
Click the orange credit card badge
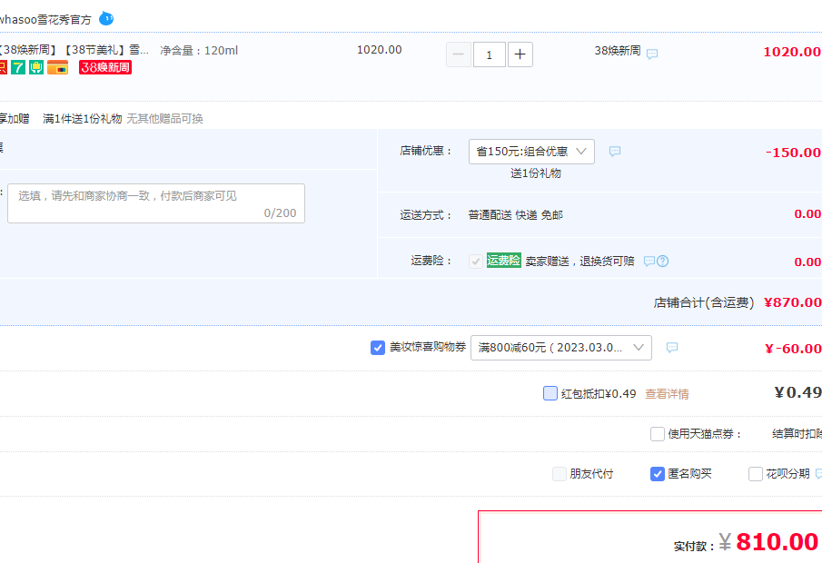[x=57, y=67]
